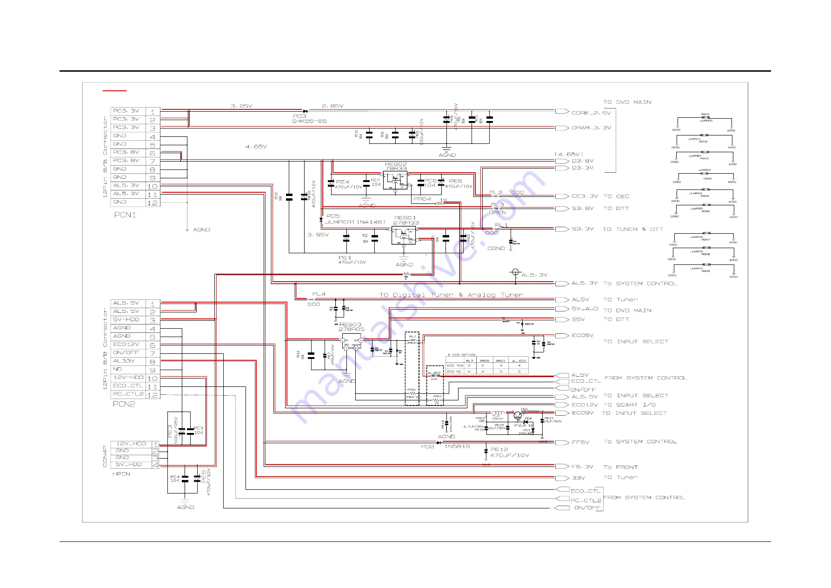831x588 pixels.
Task: Click the PD2 1N5819 diode label
Action: pyautogui.click(x=445, y=446)
